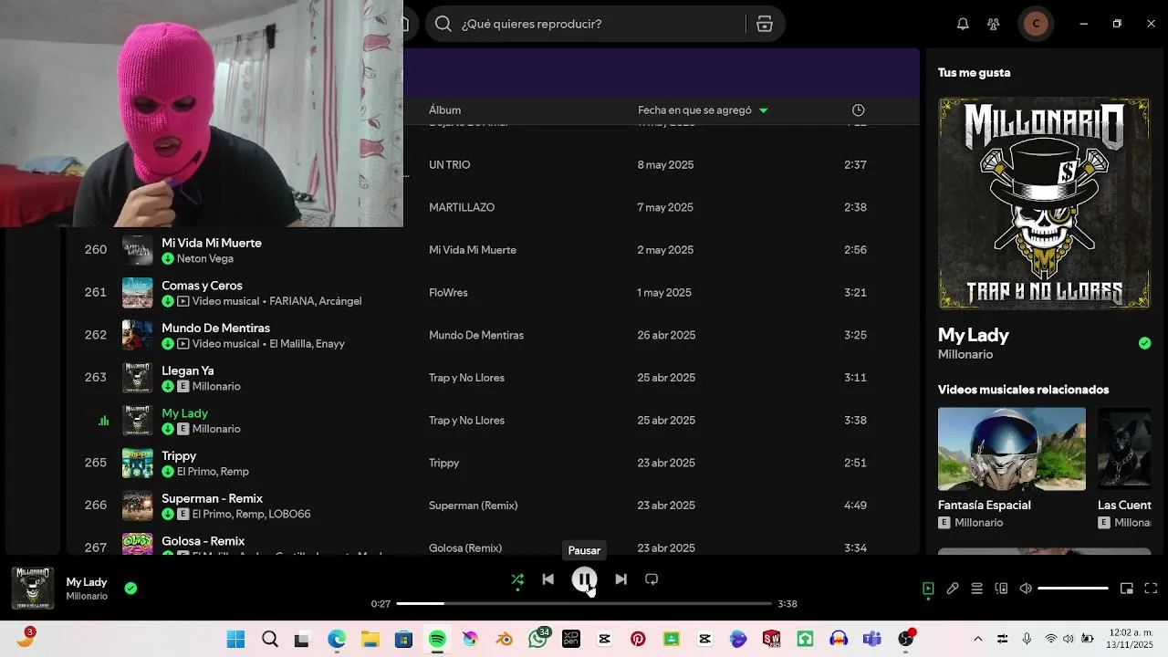Image resolution: width=1168 pixels, height=657 pixels.
Task: Open the Browse icon in search bar
Action: (765, 24)
